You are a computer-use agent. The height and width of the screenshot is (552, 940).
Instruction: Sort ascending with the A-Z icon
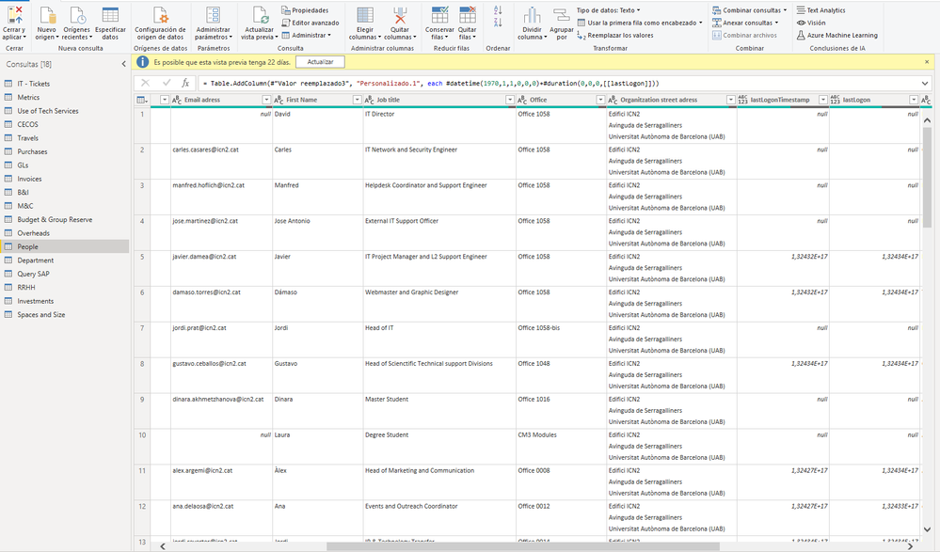pyautogui.click(x=498, y=10)
